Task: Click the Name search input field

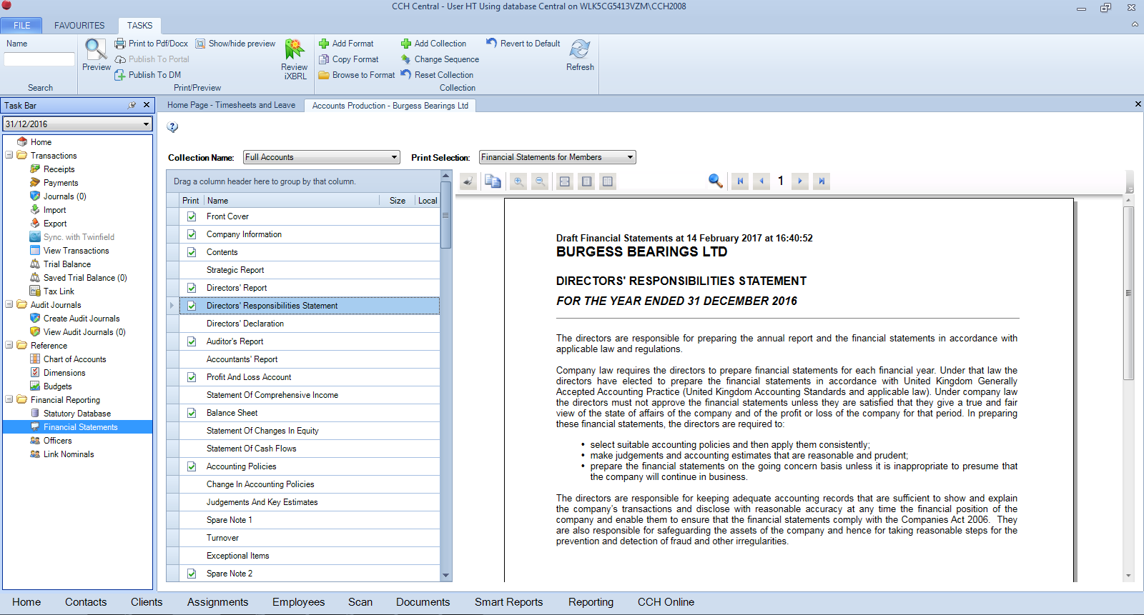Action: click(39, 59)
